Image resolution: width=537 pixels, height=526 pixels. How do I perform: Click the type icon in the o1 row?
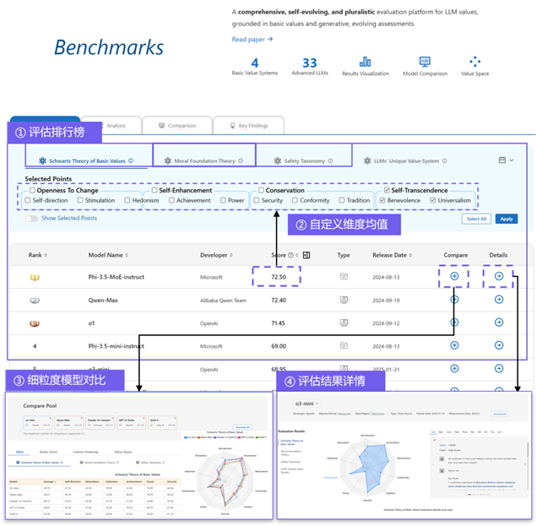click(344, 323)
